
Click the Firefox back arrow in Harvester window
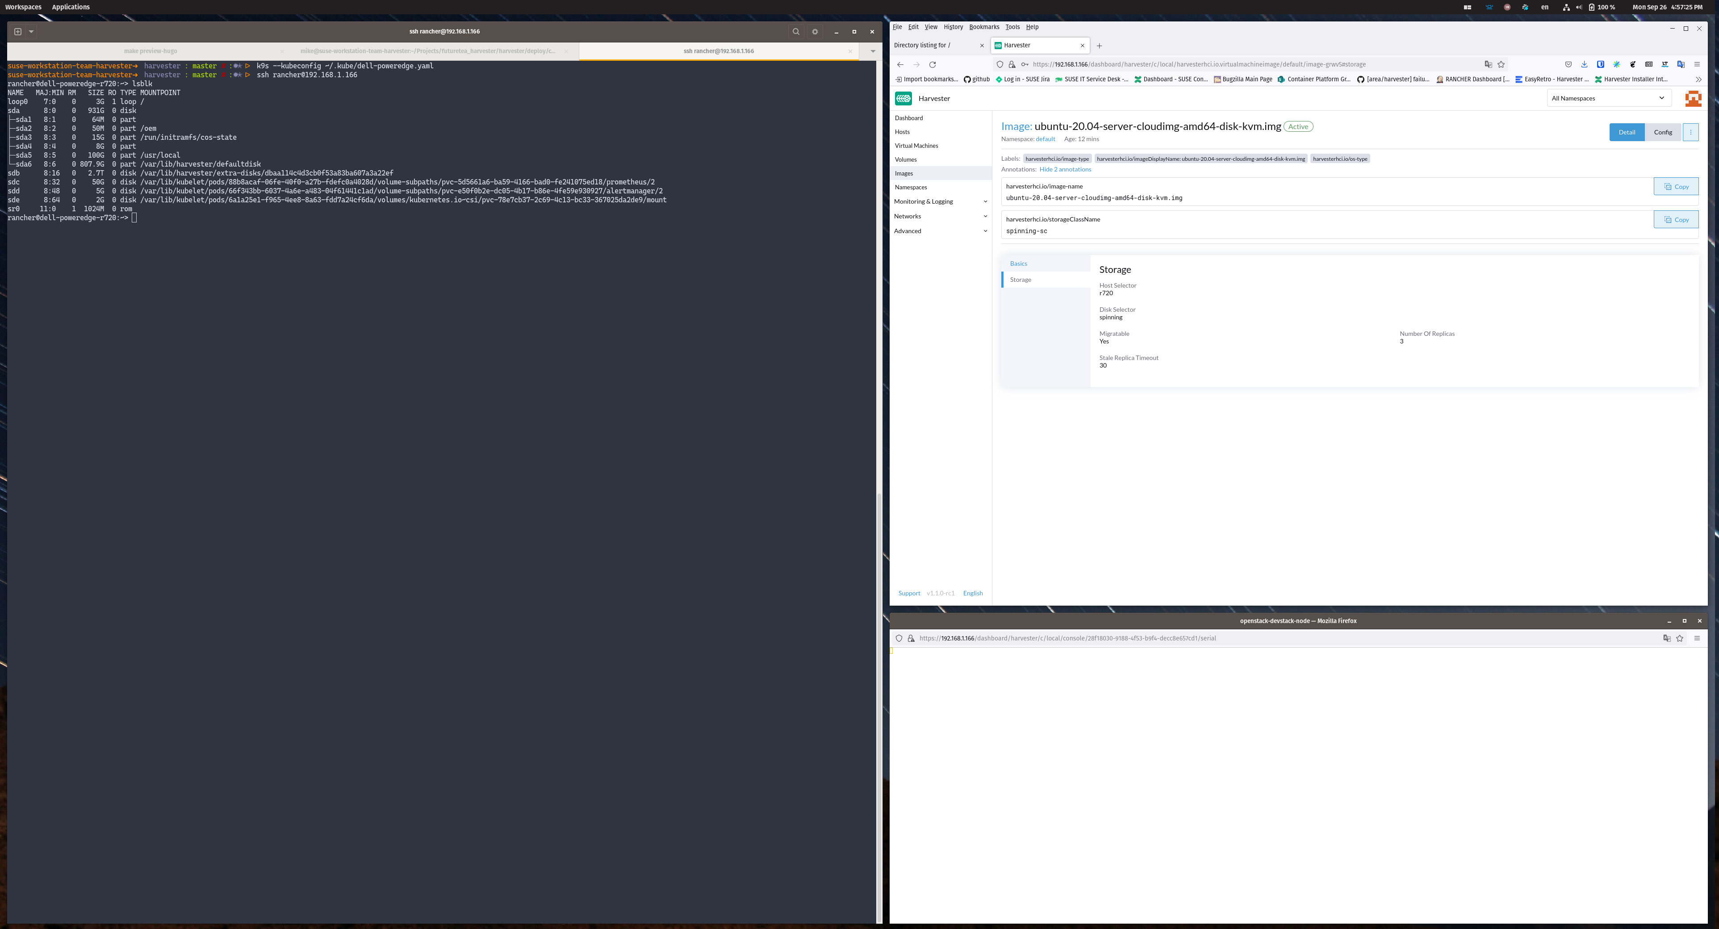point(900,65)
